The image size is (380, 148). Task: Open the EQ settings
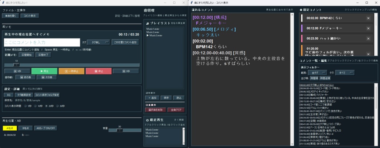pyautogui.click(x=9, y=95)
